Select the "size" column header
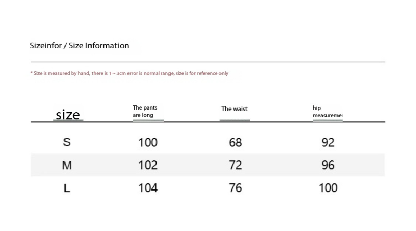416x231 pixels. tap(68, 115)
